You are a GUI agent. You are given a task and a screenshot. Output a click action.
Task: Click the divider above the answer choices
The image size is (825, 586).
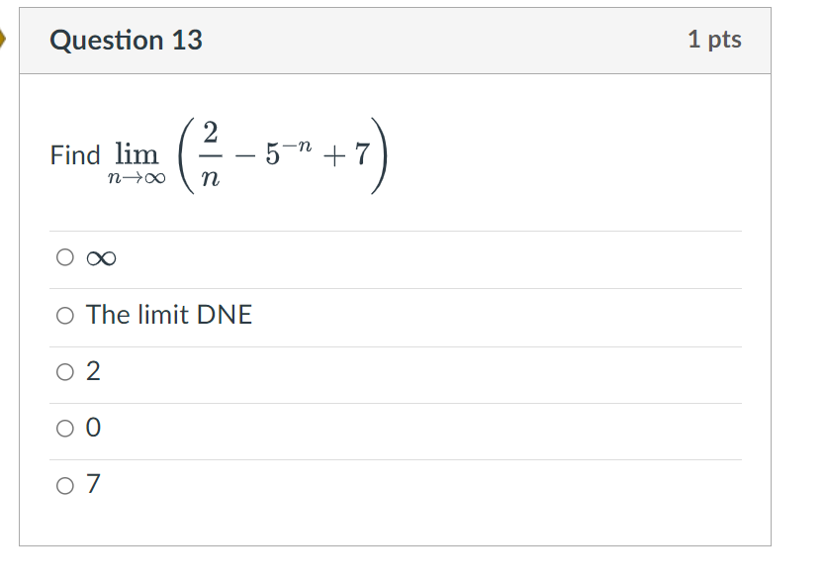point(396,231)
